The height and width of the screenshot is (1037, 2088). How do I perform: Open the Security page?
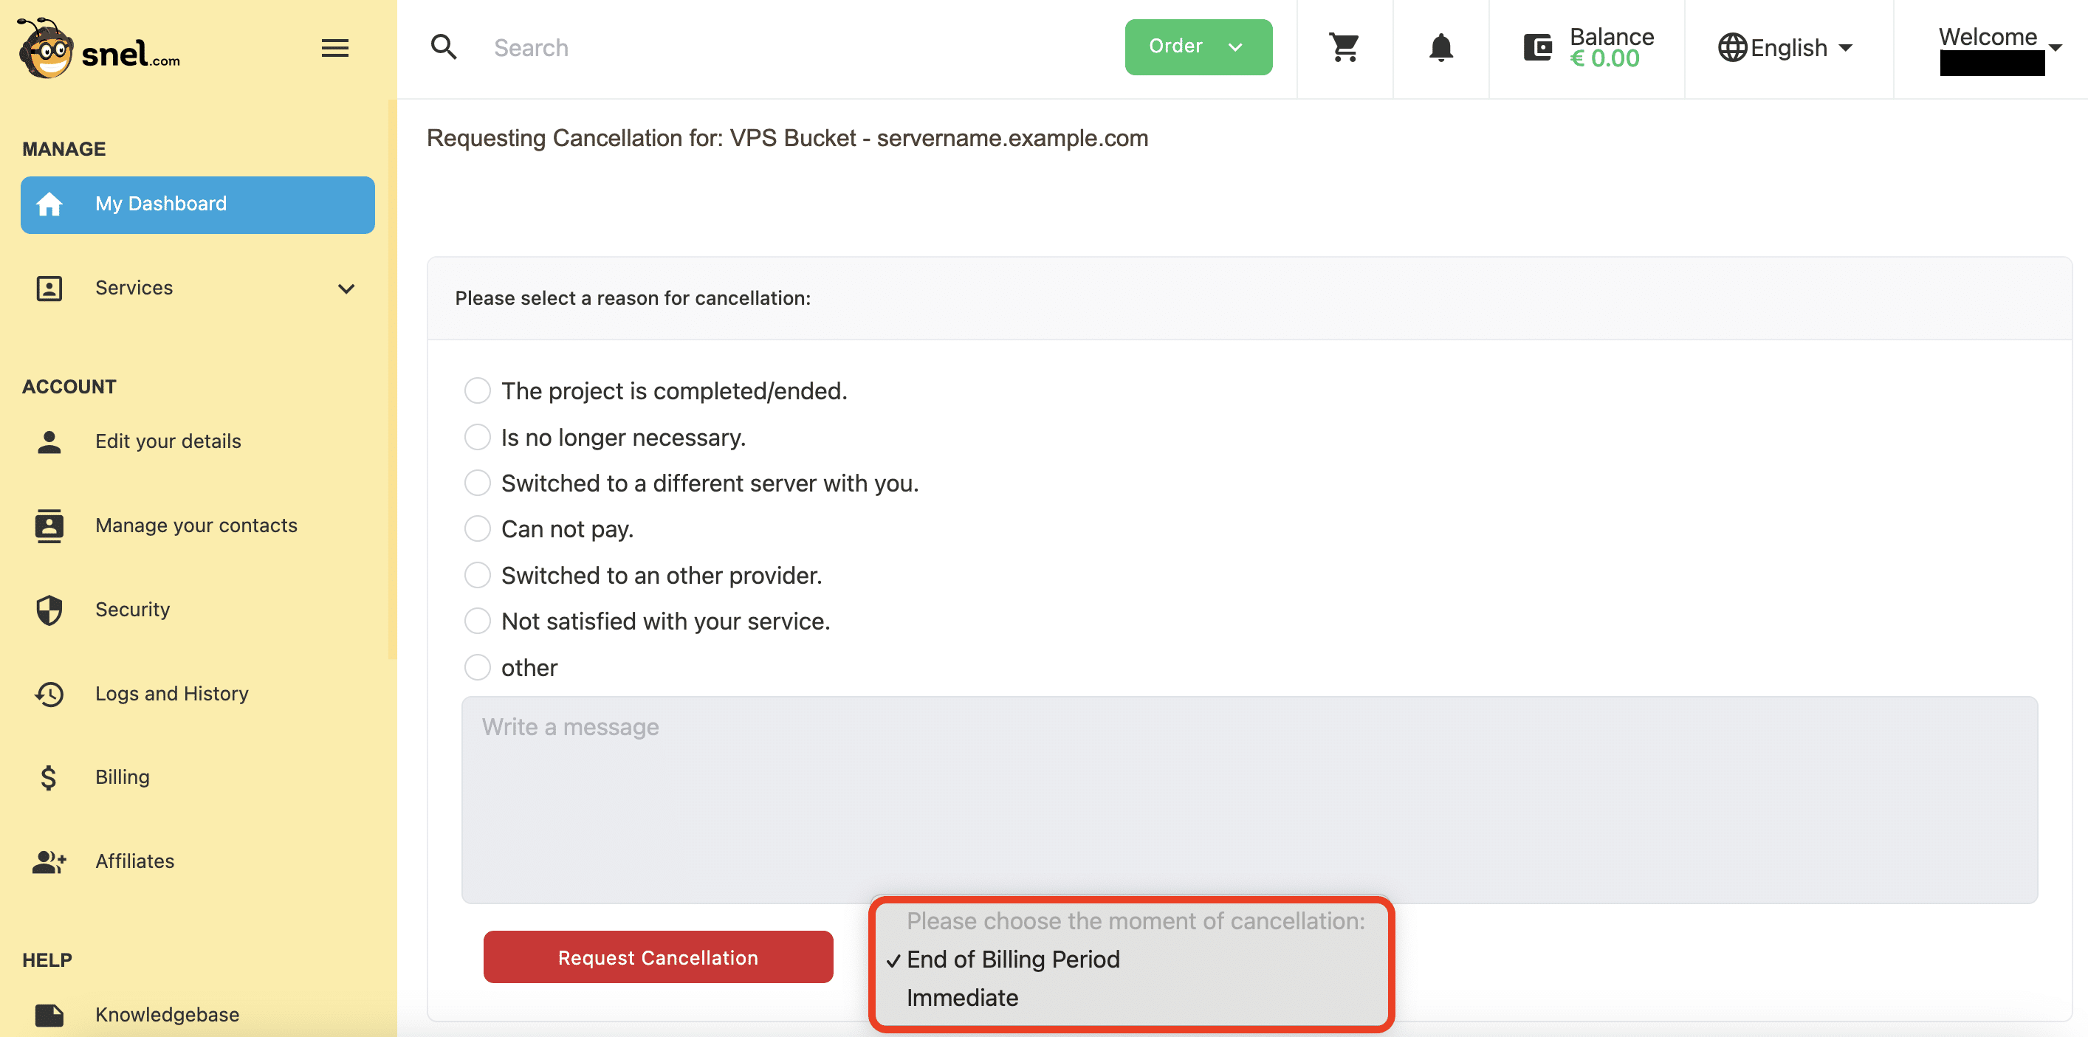132,610
